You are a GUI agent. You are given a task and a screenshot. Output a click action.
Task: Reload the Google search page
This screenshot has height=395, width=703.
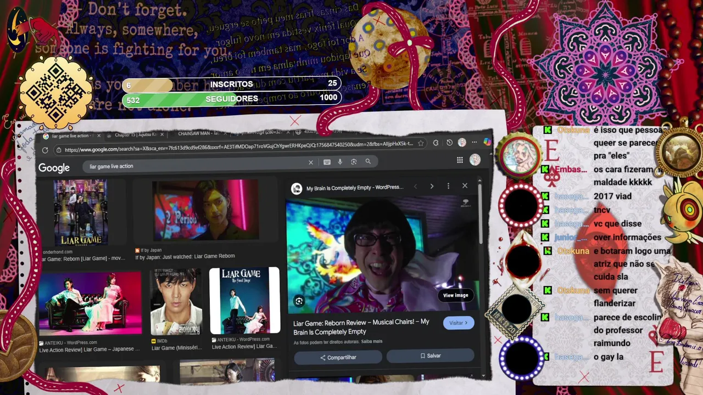click(x=45, y=150)
